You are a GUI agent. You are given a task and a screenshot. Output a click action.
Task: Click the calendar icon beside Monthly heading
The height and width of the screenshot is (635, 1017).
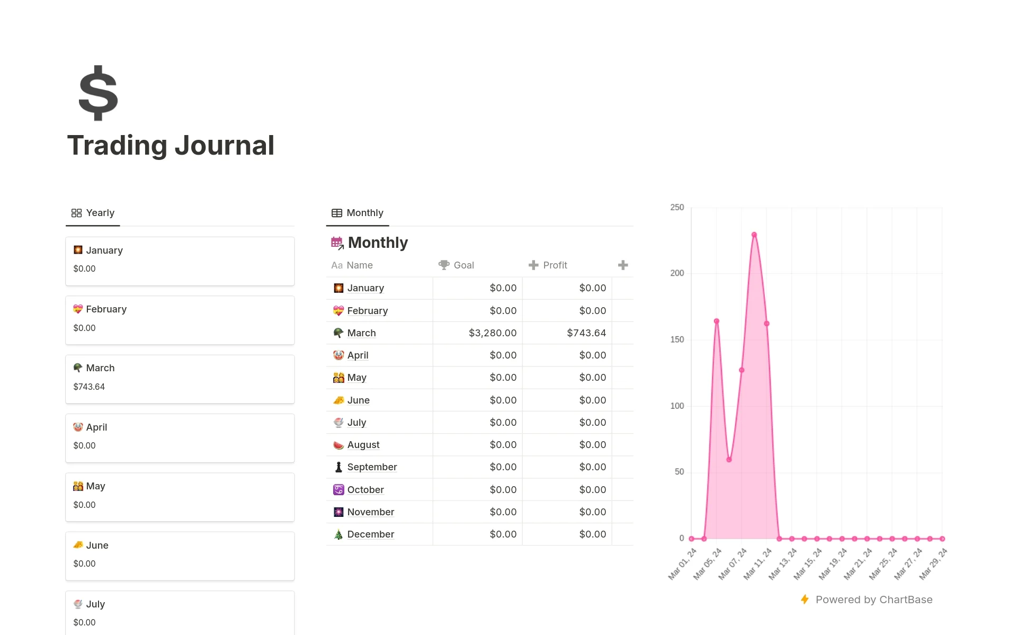[x=337, y=243]
